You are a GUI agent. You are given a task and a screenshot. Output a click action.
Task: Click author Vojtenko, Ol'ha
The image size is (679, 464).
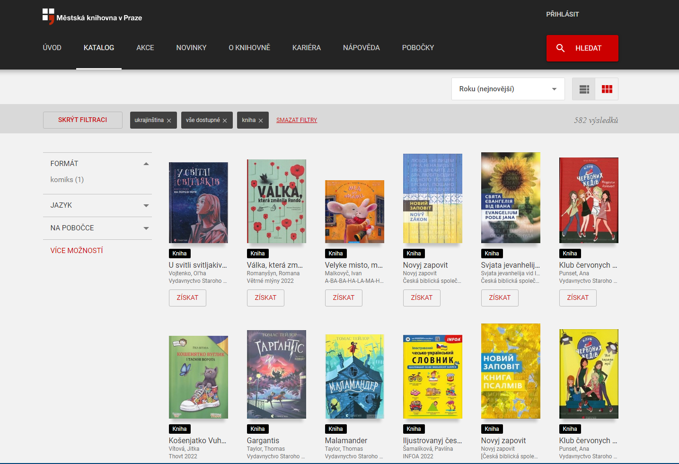187,273
